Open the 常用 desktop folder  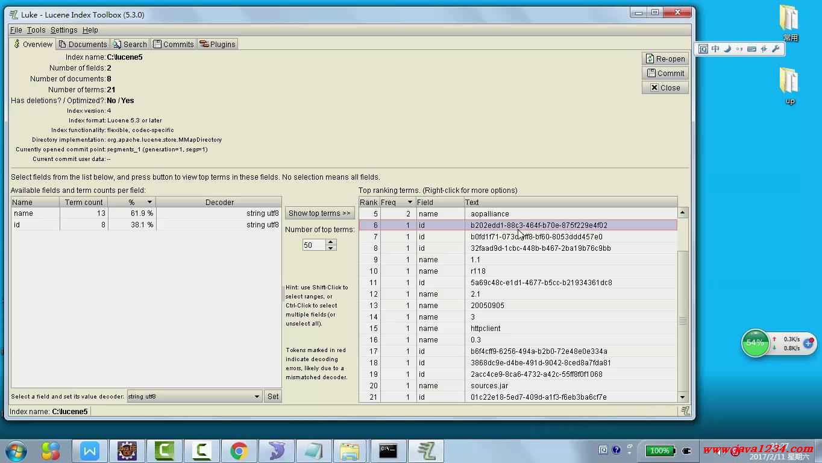(x=789, y=23)
